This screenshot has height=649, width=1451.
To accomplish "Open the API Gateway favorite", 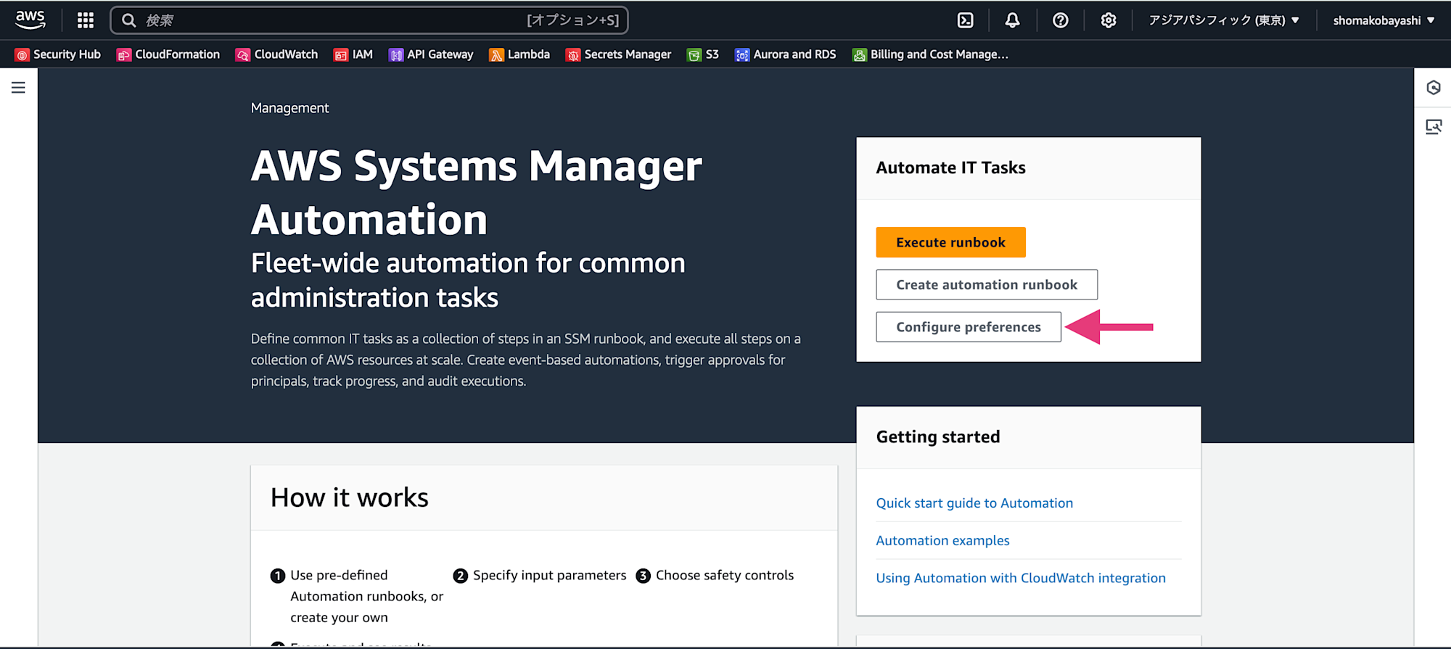I will click(431, 54).
